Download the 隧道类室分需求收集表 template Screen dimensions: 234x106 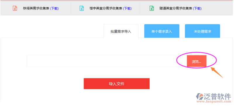(197, 8)
